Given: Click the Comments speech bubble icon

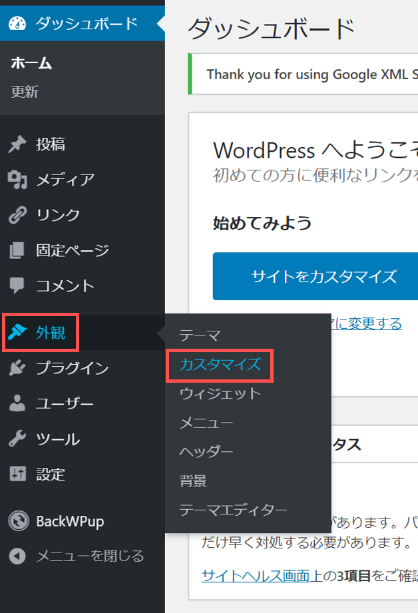Looking at the screenshot, I should pyautogui.click(x=17, y=286).
